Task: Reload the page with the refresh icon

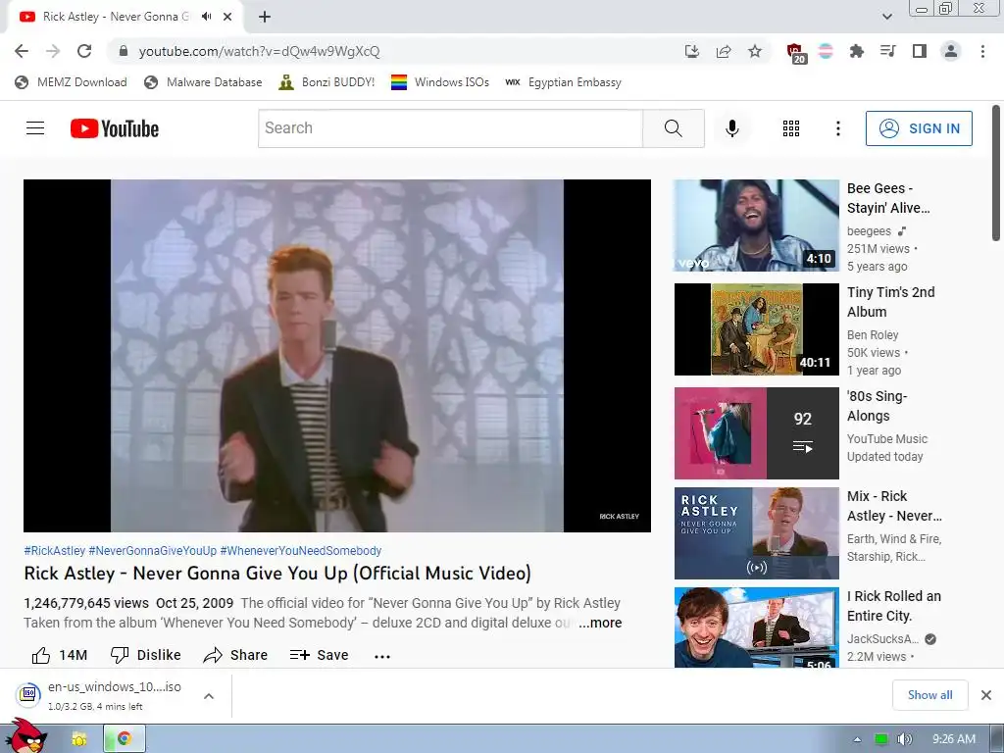Action: pos(84,51)
